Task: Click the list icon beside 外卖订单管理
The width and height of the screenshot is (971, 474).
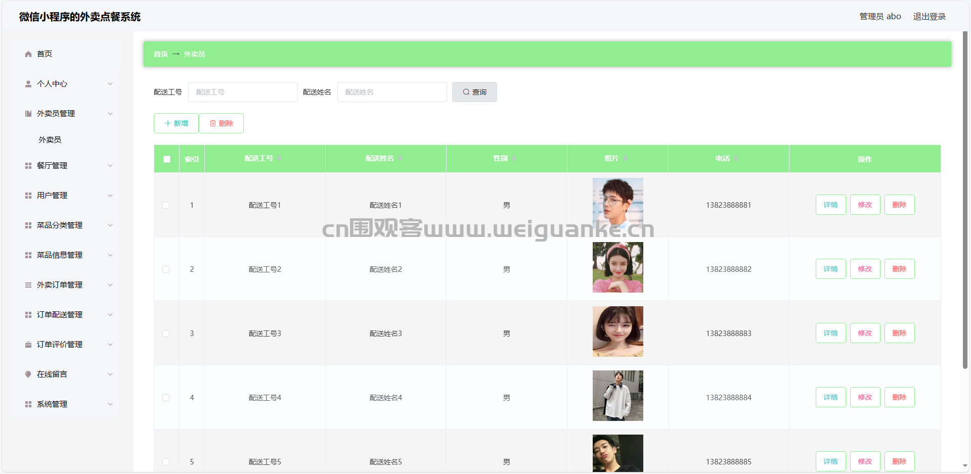Action: point(28,285)
